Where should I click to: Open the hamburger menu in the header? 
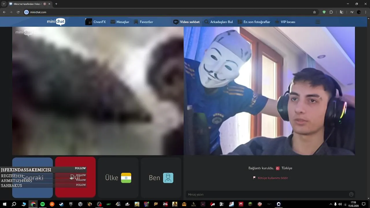(x=318, y=22)
